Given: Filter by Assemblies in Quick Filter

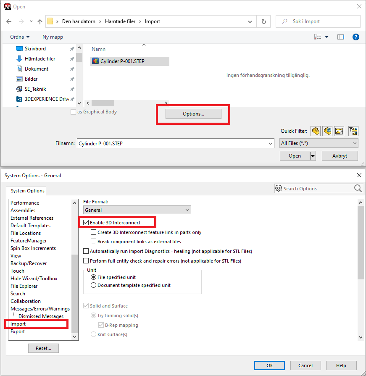Looking at the screenshot, I should click(327, 131).
